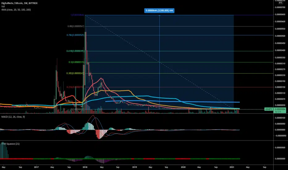288x170 pixels.
Task: Select Fibonacci level 0.786(0.00000505) label
Action: click(x=75, y=35)
